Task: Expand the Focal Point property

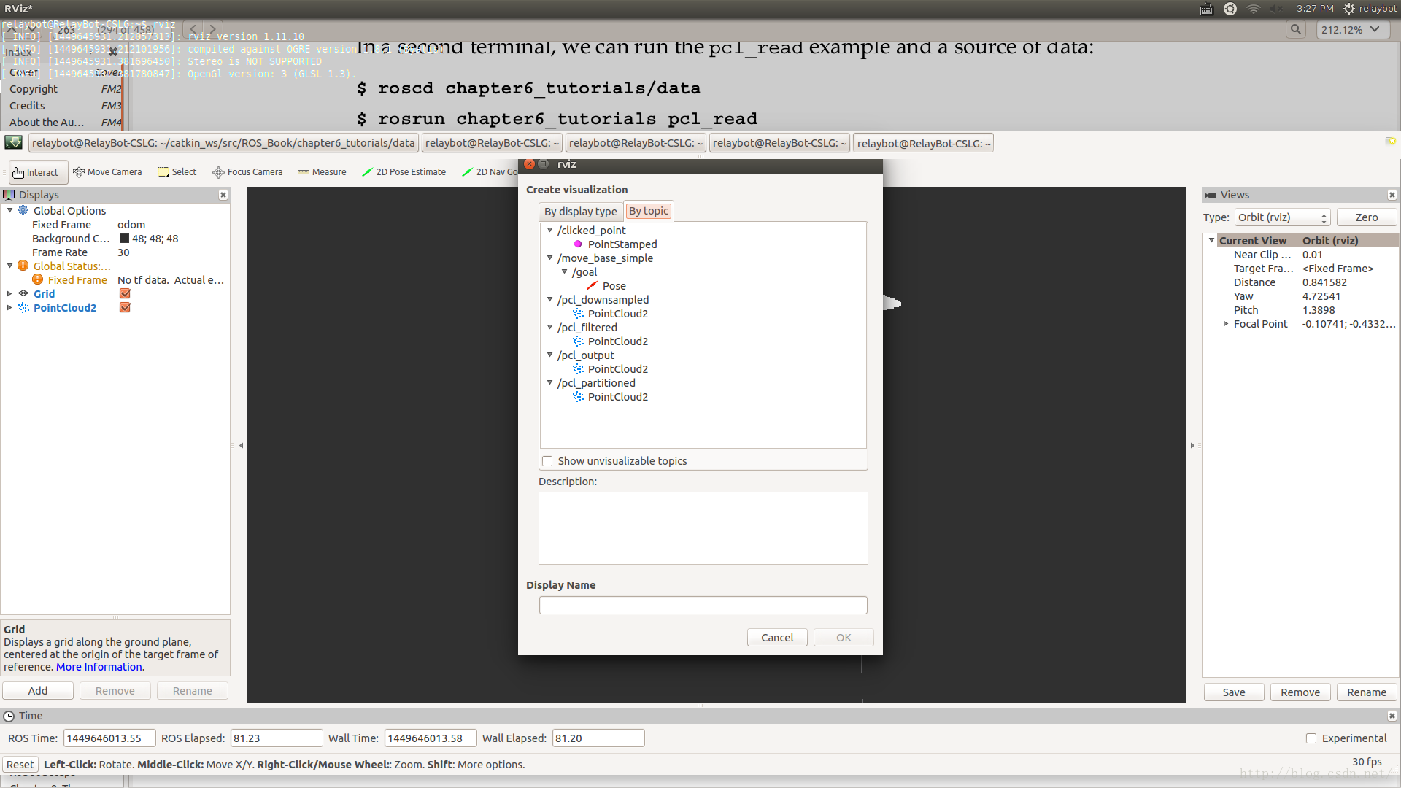Action: click(1226, 323)
